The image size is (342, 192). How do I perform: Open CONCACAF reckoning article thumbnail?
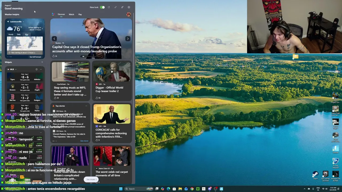pyautogui.click(x=112, y=114)
